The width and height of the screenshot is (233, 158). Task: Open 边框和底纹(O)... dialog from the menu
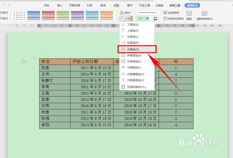137,87
